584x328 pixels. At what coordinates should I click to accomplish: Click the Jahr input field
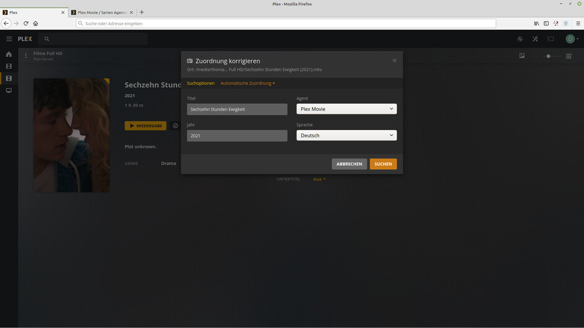(237, 136)
